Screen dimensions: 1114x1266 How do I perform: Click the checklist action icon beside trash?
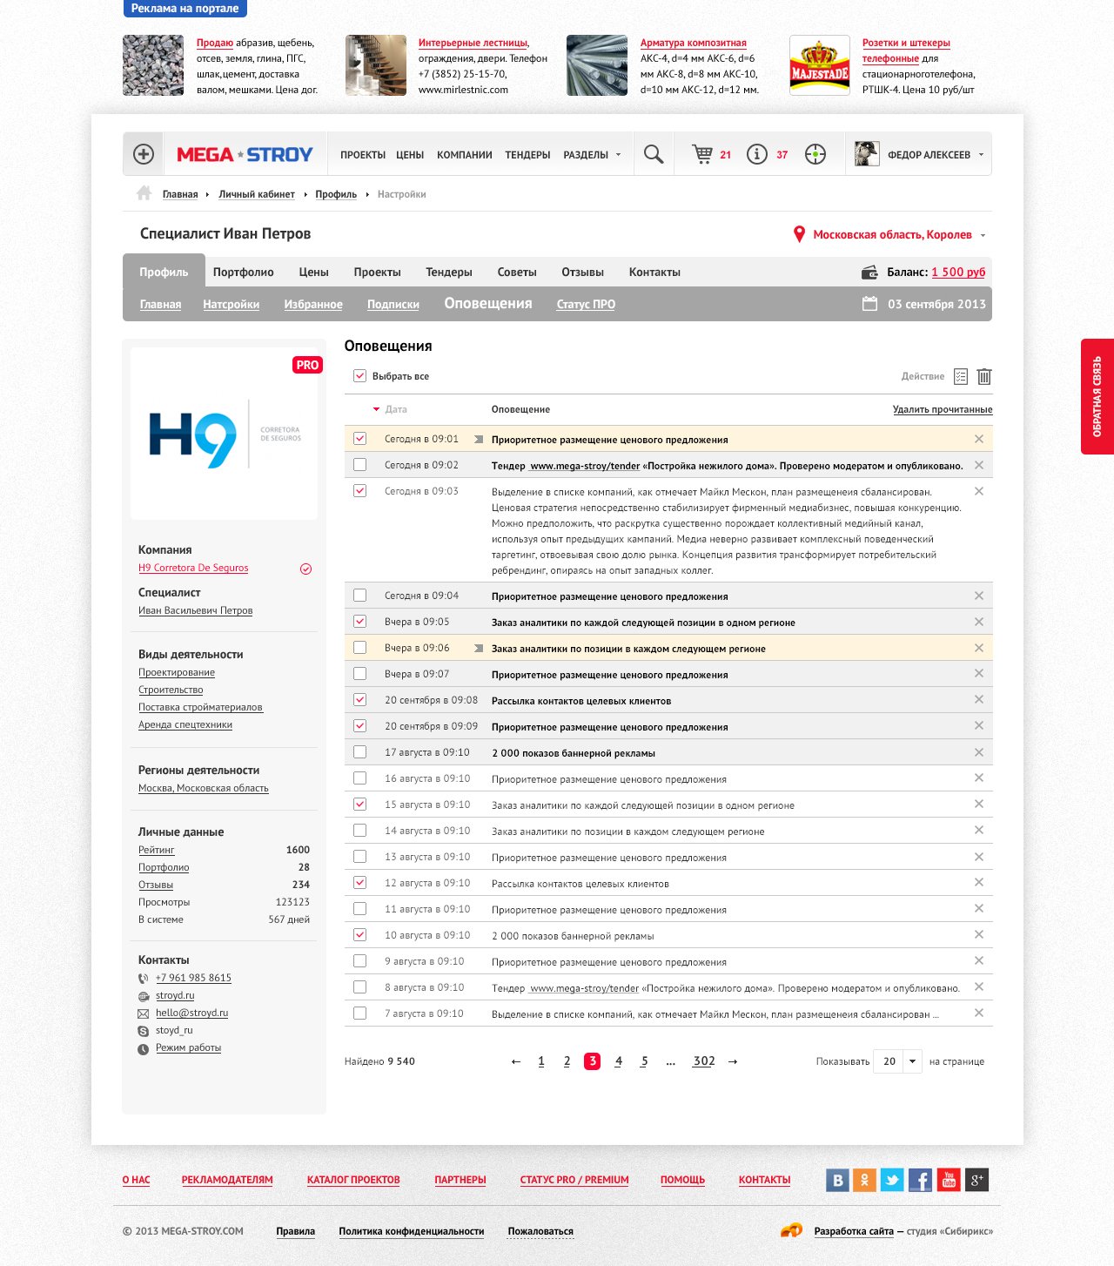[961, 376]
